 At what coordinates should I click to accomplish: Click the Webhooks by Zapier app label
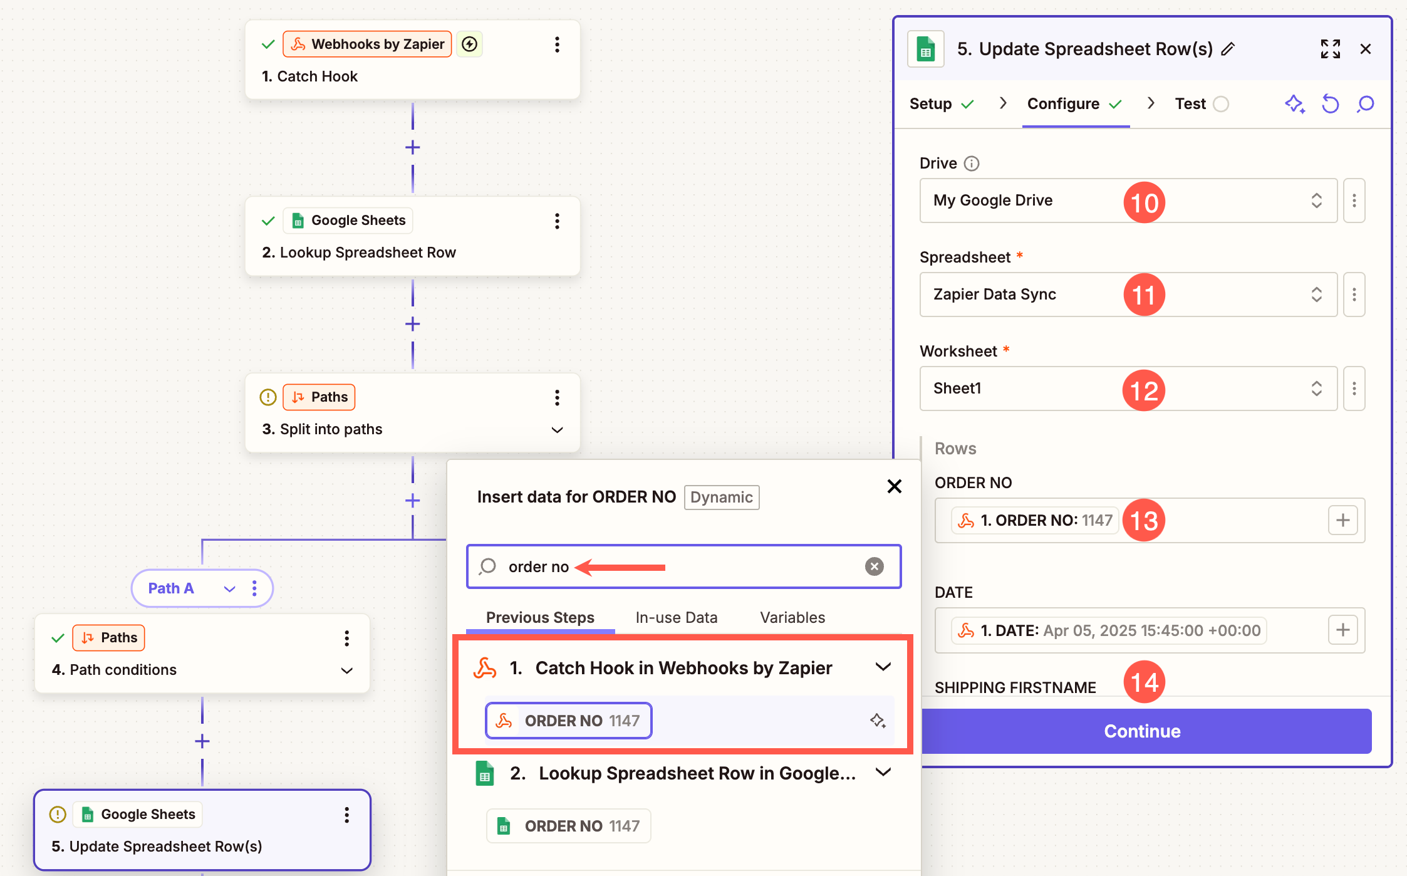tap(367, 44)
